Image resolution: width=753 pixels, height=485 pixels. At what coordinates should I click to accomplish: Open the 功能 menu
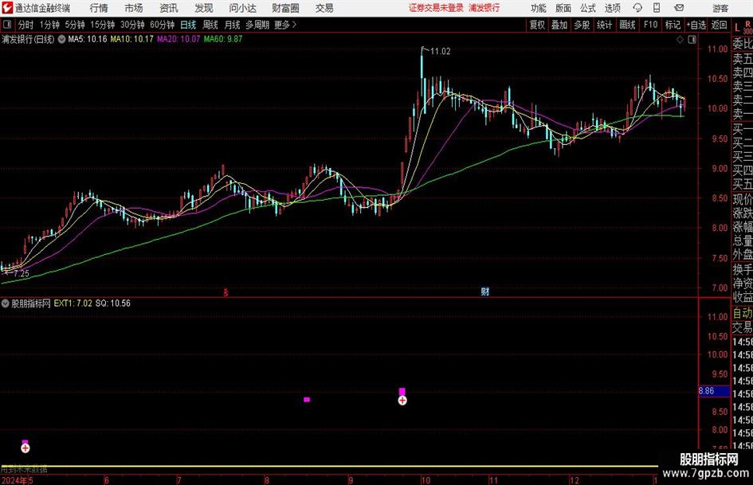[x=539, y=8]
